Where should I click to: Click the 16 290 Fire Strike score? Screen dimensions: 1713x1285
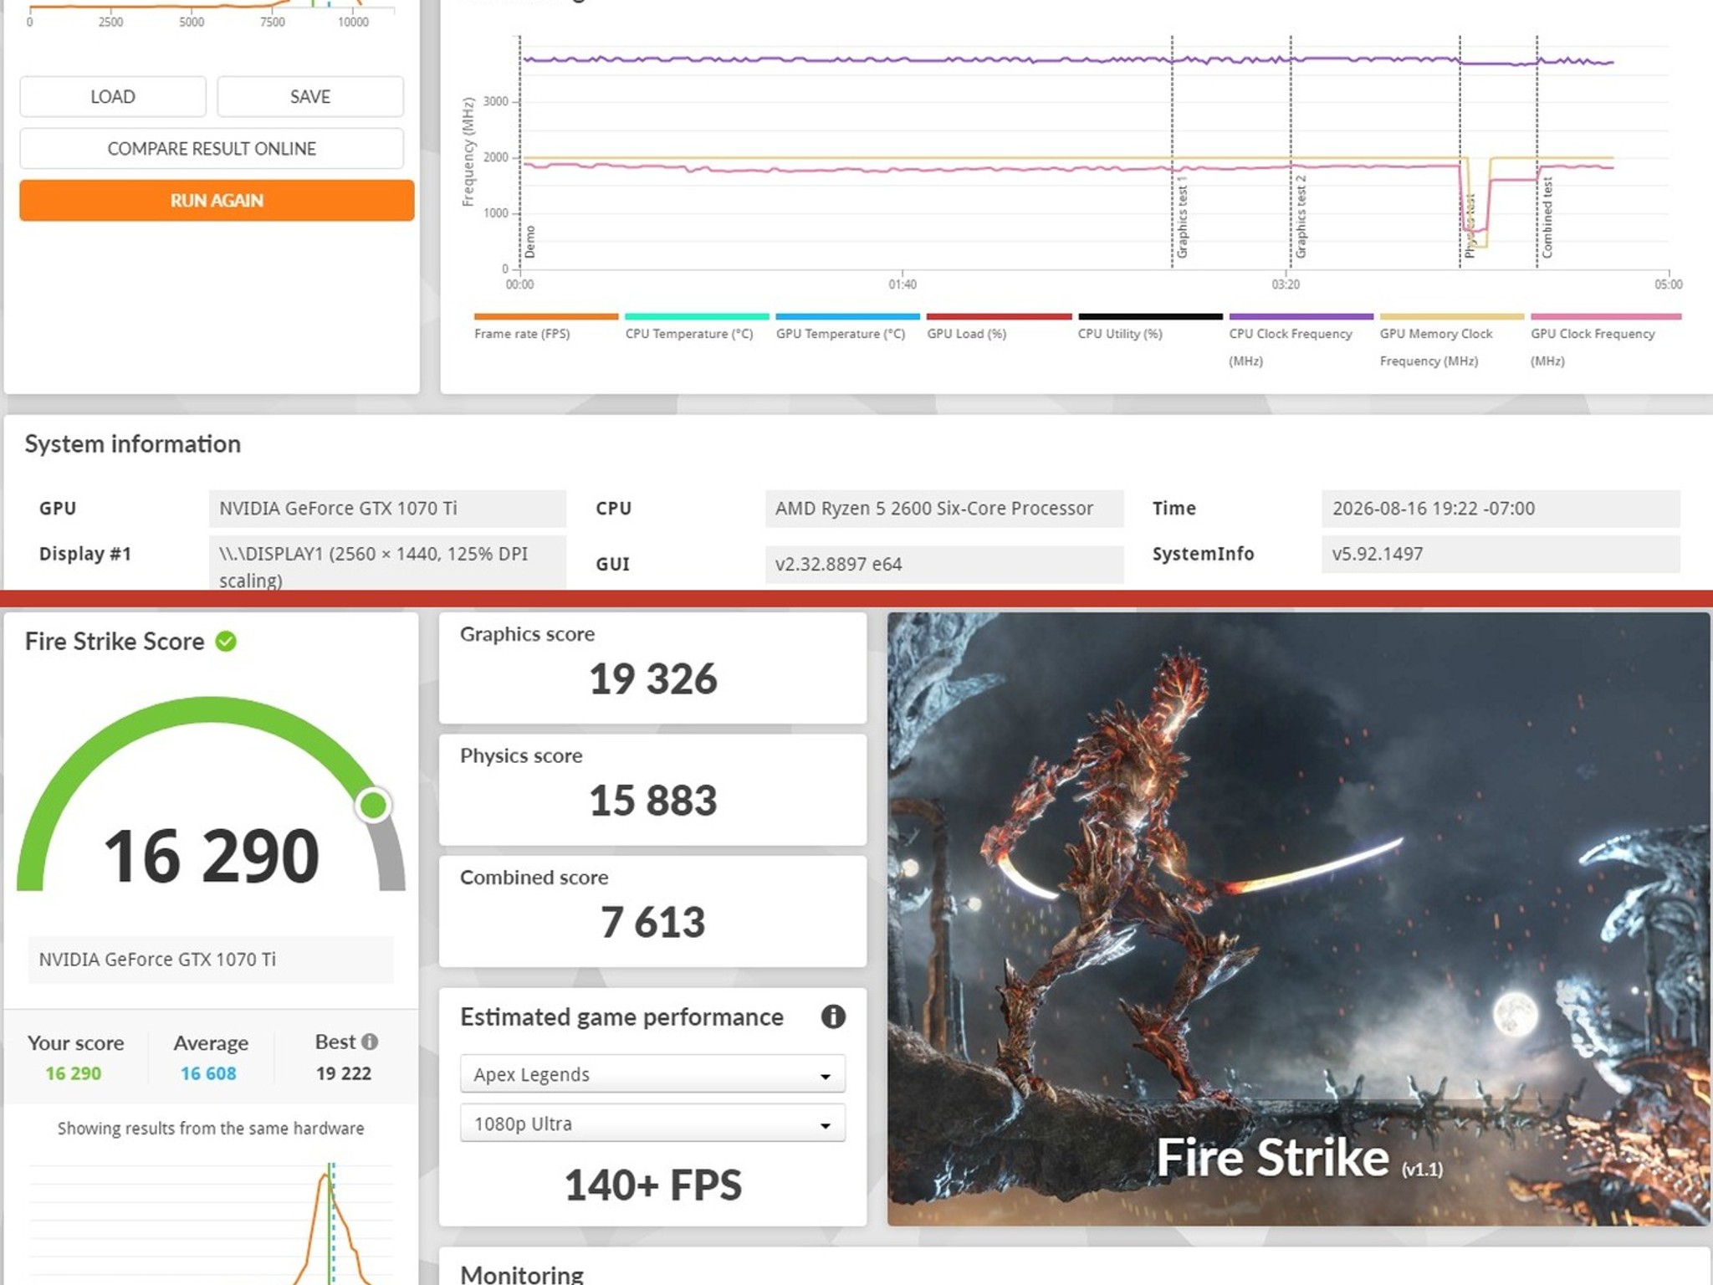coord(211,856)
